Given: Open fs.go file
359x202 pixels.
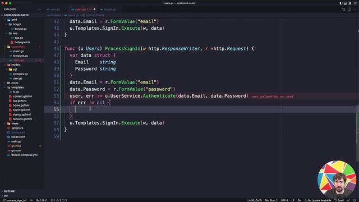Looking at the screenshot, I should click(16, 92).
